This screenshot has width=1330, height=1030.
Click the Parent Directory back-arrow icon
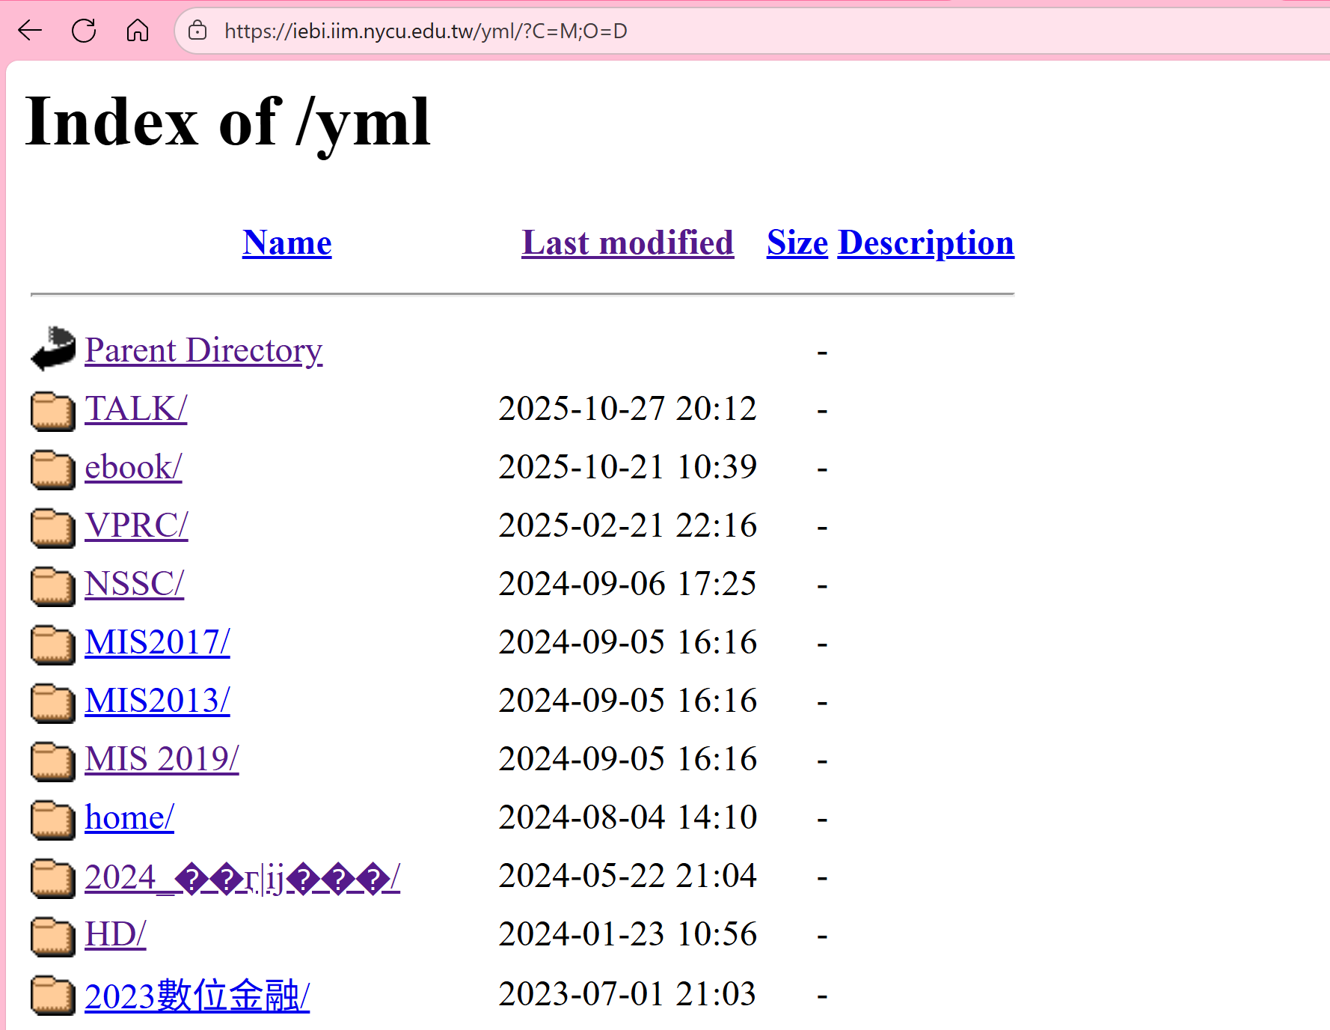[x=53, y=349]
